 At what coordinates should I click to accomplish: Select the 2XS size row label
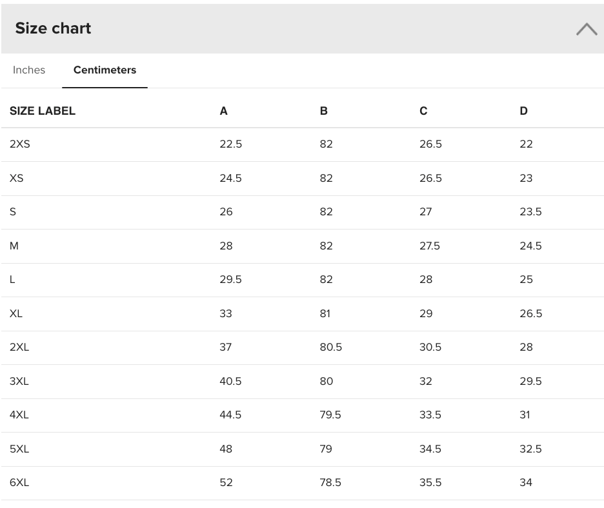pyautogui.click(x=19, y=144)
